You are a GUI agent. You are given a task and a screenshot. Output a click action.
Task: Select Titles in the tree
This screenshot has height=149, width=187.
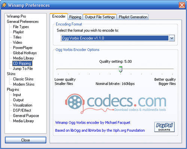click(17, 37)
